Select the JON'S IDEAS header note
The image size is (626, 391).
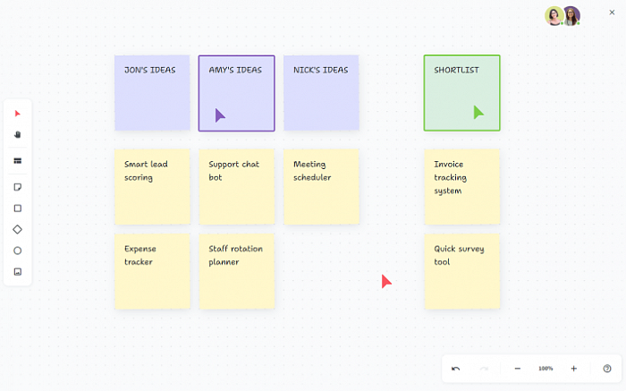(x=152, y=93)
